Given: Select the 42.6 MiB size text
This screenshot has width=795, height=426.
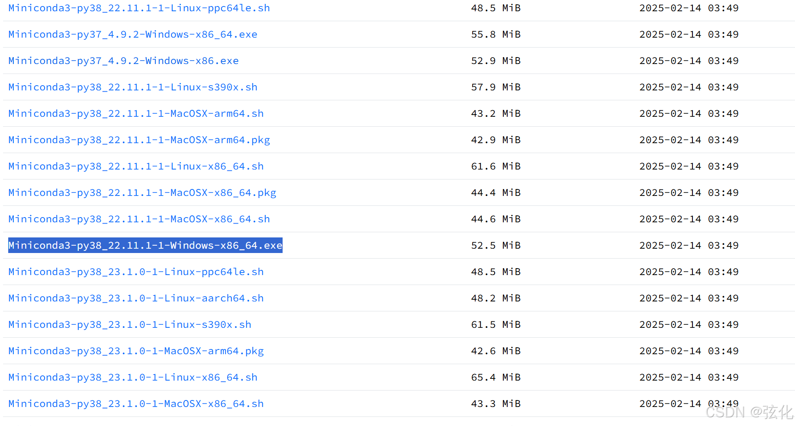Looking at the screenshot, I should (496, 351).
